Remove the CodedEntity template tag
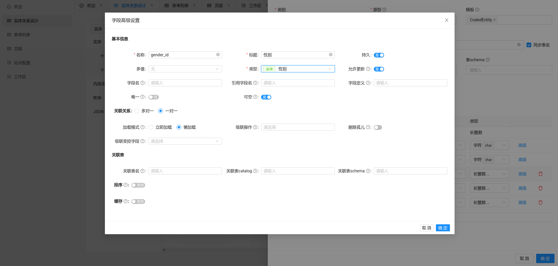The image size is (558, 266). (494, 20)
